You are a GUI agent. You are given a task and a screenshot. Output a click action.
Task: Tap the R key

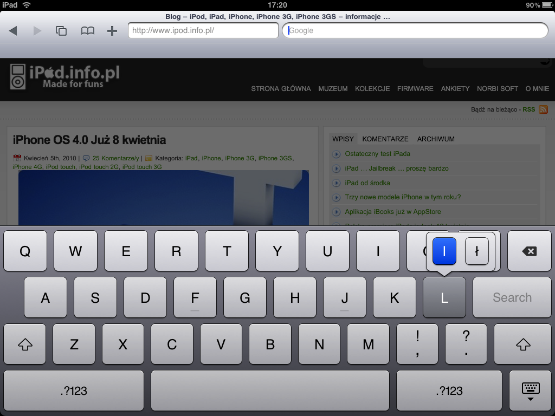[176, 251]
